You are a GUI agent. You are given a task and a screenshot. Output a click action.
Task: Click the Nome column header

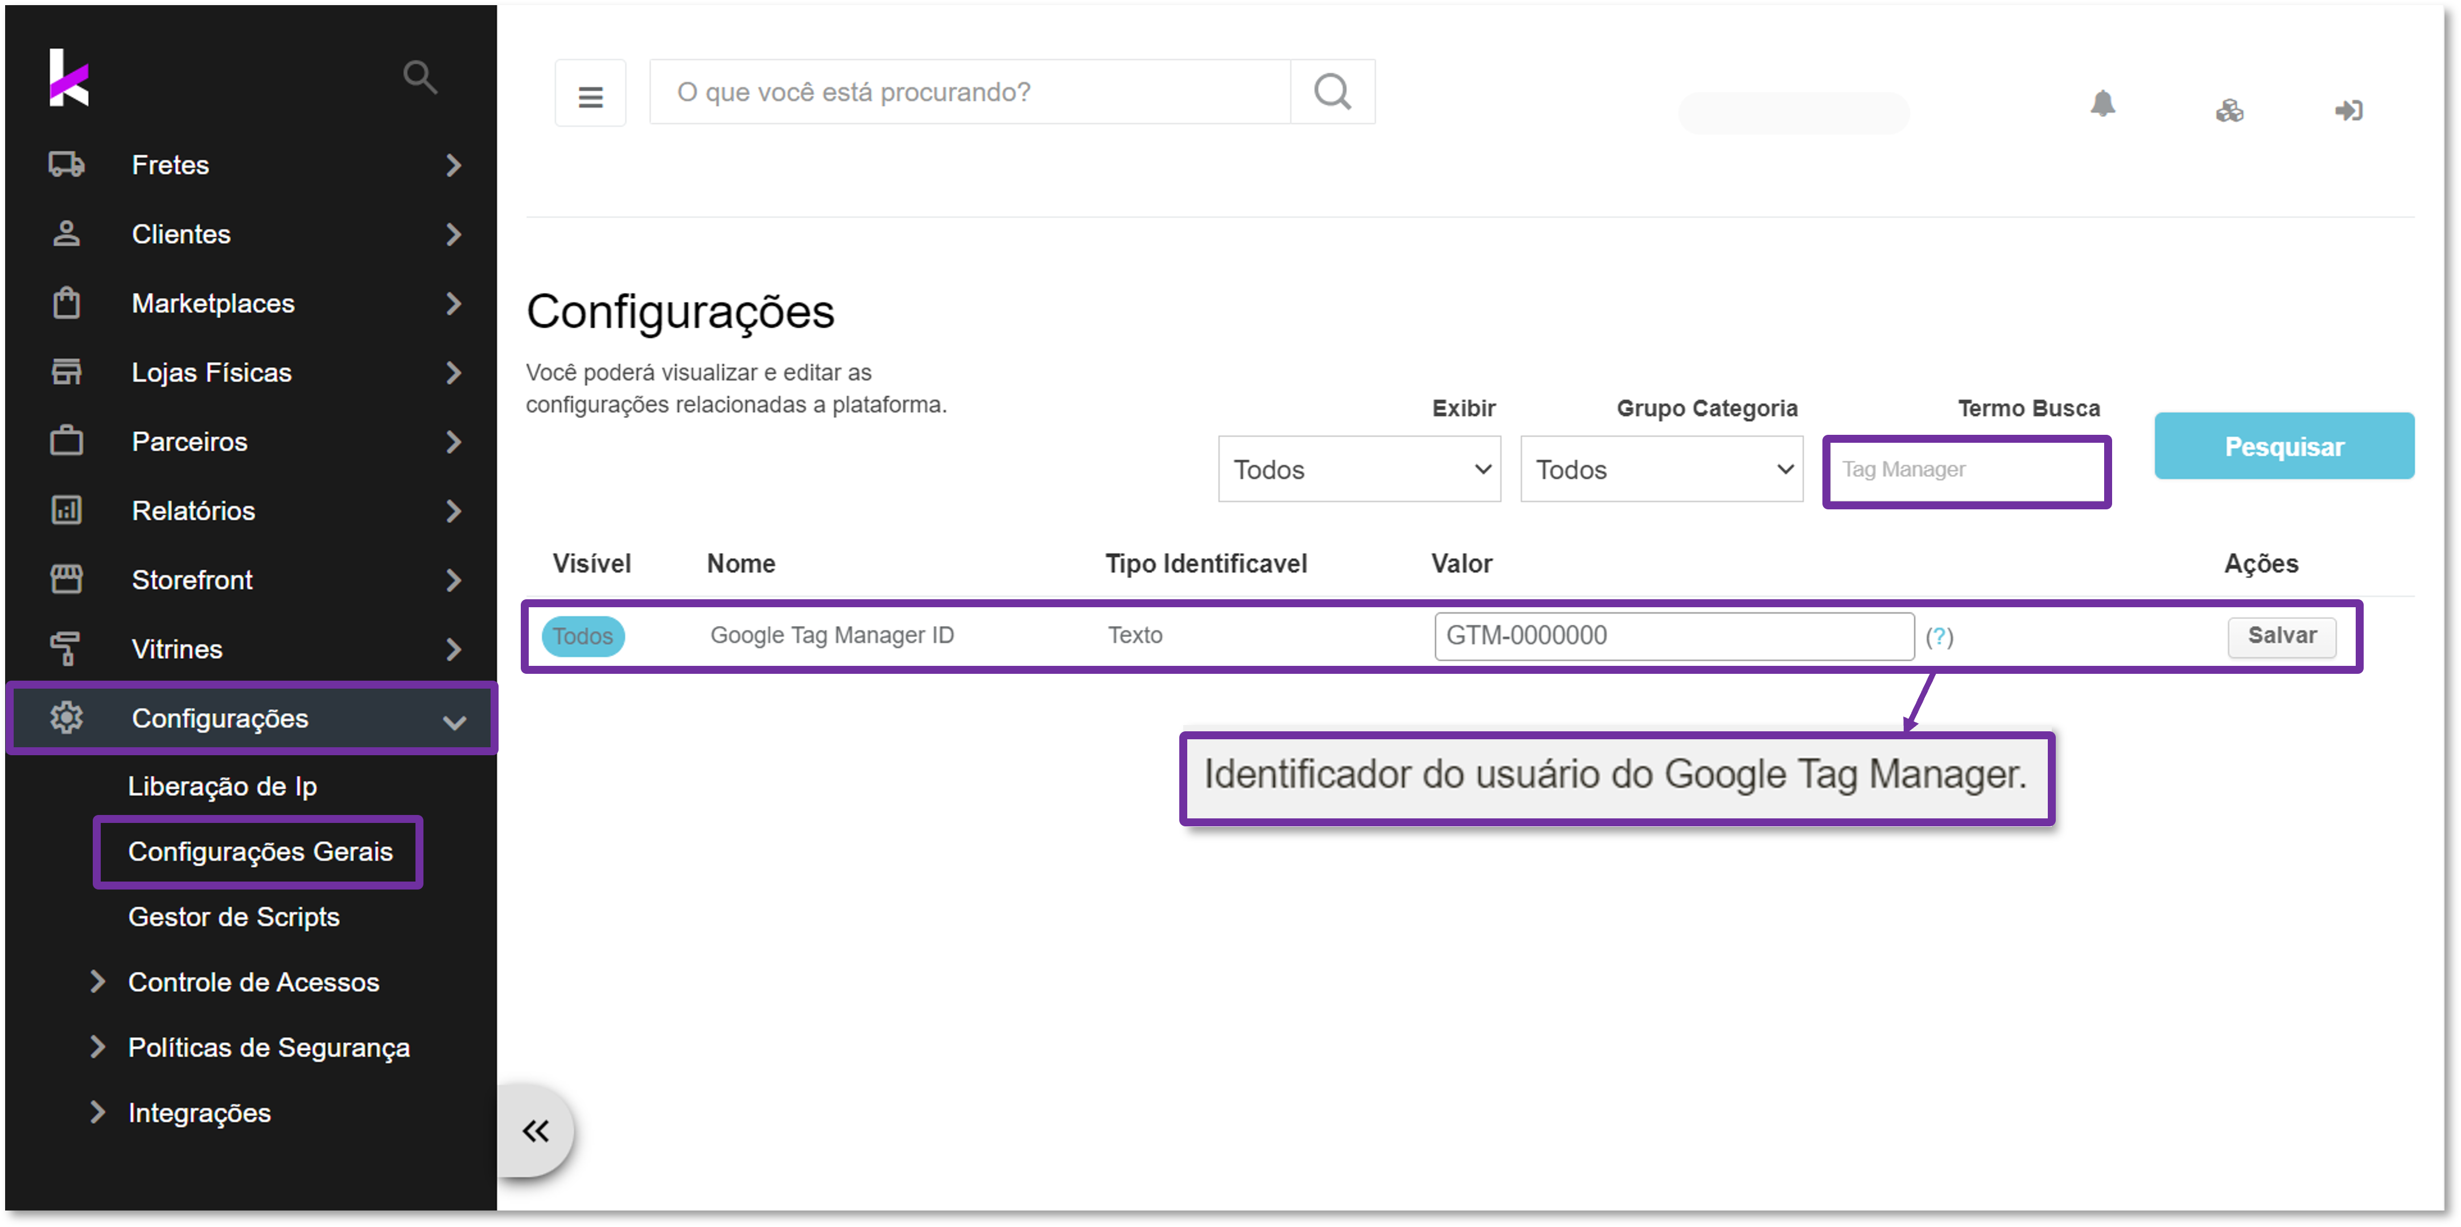pos(742,564)
